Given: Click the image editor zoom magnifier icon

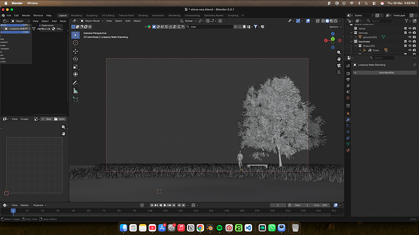Looking at the screenshot, I should [x=63, y=127].
